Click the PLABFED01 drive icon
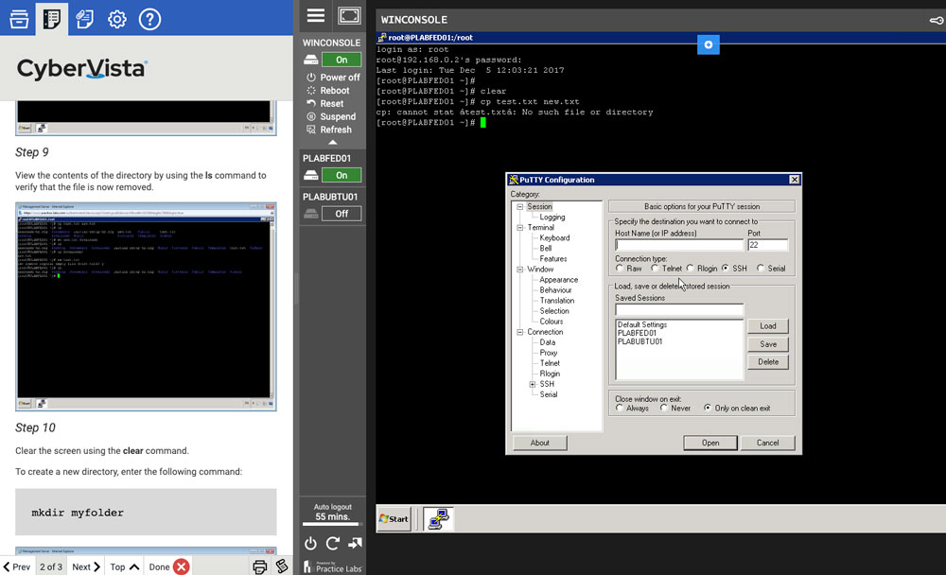Image resolution: width=946 pixels, height=575 pixels. (x=310, y=175)
